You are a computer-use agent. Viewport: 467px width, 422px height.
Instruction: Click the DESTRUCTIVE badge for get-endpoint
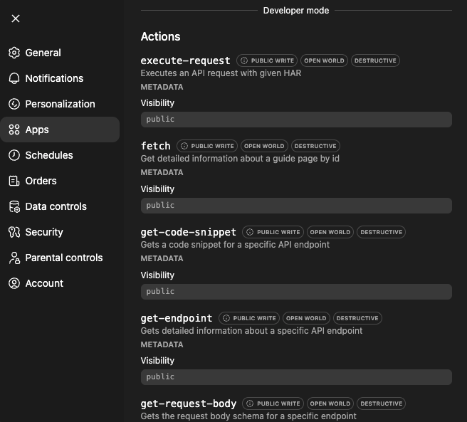pos(357,318)
